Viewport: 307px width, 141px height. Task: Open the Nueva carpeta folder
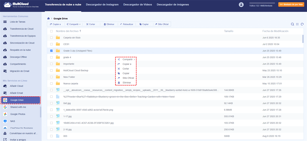pyautogui.click(x=71, y=83)
